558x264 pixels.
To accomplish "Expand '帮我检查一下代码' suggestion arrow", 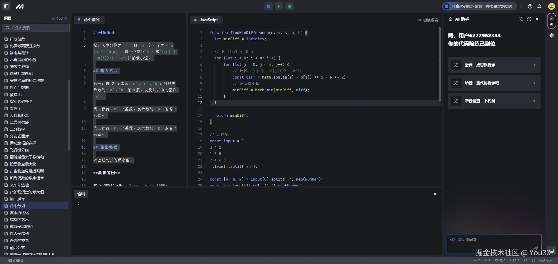I will [533, 101].
